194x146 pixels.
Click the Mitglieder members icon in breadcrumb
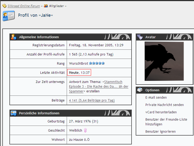[46, 6]
